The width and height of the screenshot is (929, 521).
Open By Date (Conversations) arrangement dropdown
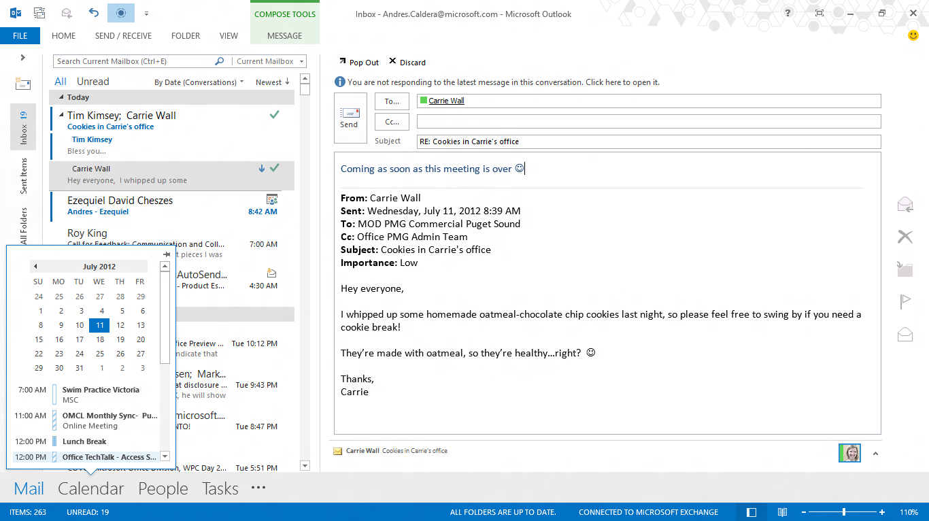199,82
